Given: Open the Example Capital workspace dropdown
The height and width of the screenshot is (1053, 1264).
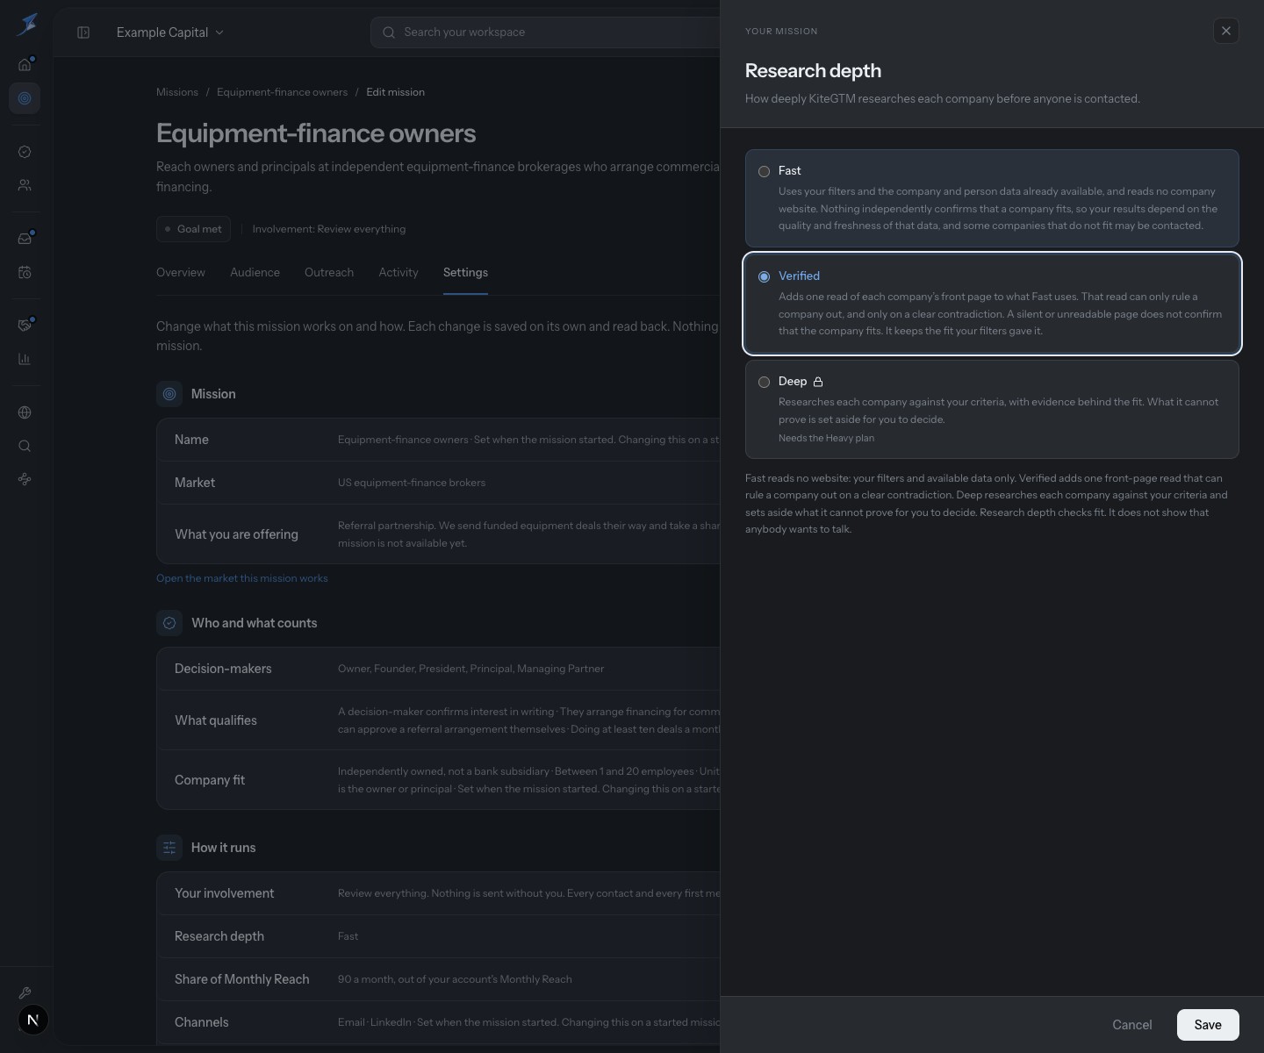Looking at the screenshot, I should 170,32.
